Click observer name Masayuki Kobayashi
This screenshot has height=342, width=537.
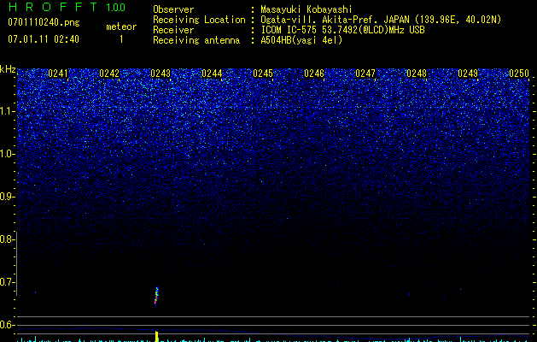tap(306, 9)
